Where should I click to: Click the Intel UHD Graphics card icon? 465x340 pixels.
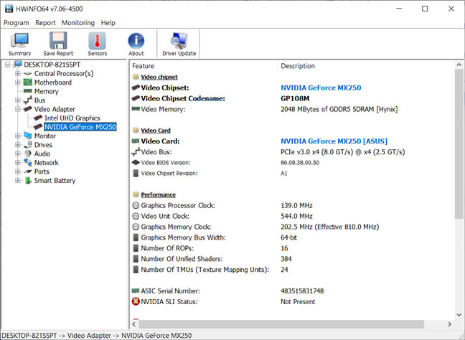(x=38, y=118)
